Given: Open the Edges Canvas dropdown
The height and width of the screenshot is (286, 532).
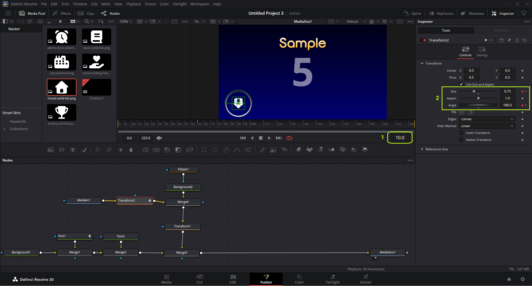Looking at the screenshot, I should 487,119.
